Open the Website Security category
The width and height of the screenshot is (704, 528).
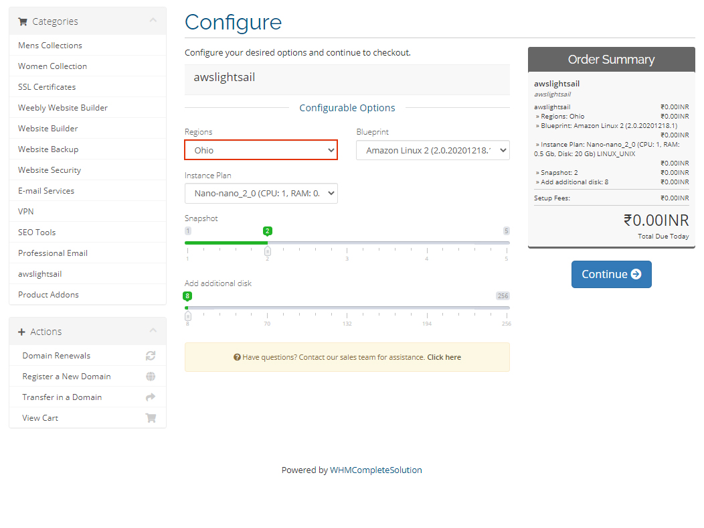(50, 170)
